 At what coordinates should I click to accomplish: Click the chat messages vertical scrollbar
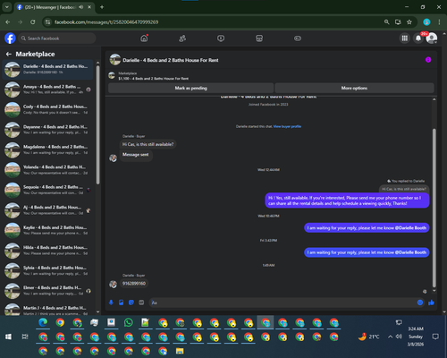point(434,208)
